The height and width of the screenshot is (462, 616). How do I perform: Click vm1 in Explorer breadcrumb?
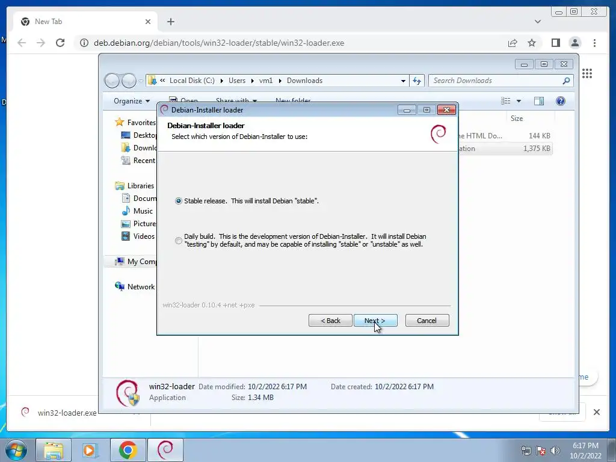click(x=265, y=81)
